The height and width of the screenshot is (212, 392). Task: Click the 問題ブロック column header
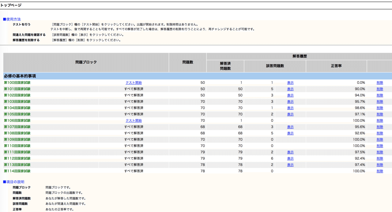pyautogui.click(x=86, y=62)
